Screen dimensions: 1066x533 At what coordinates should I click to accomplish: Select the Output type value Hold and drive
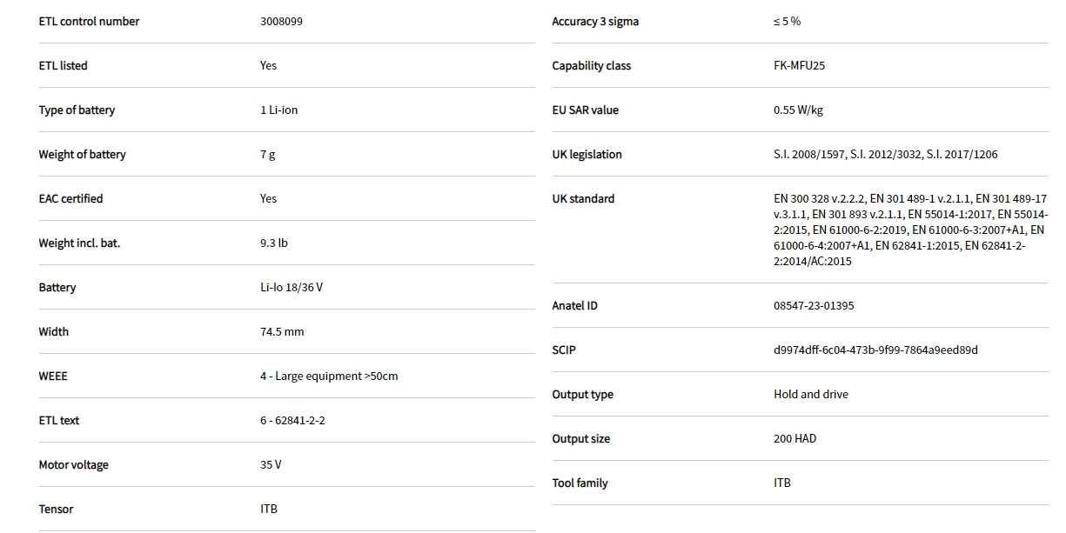(810, 395)
